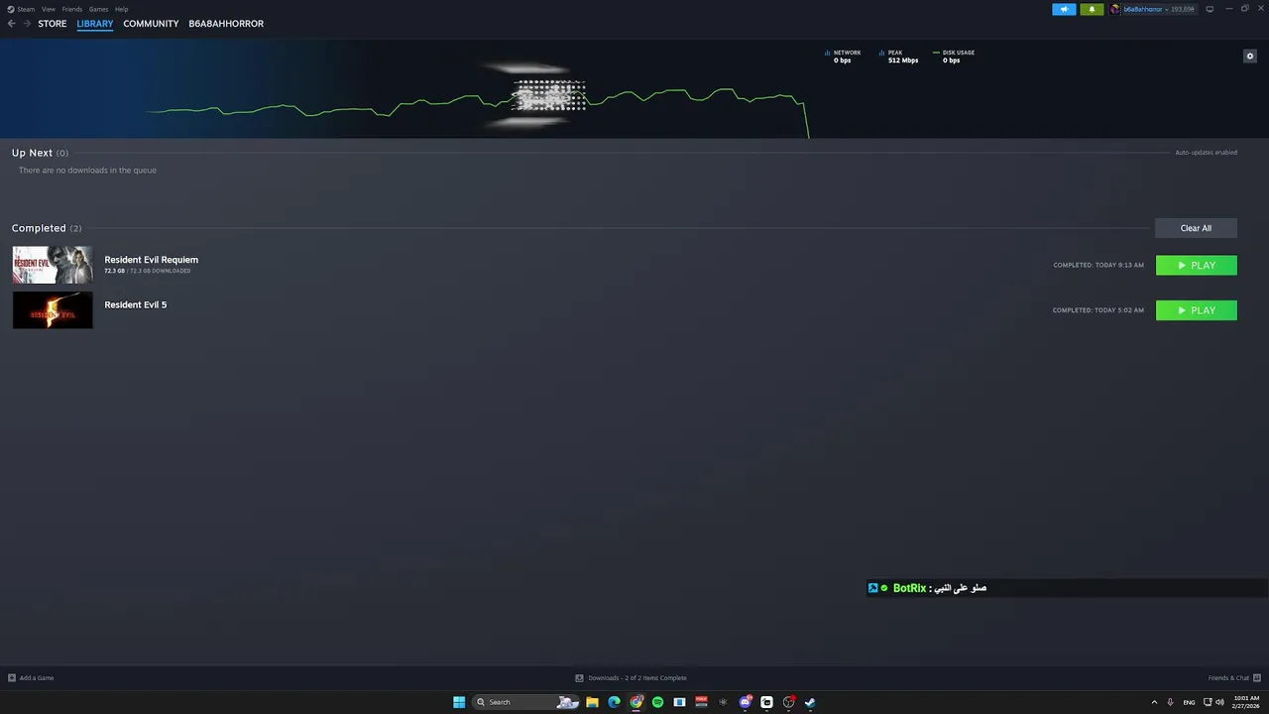The height and width of the screenshot is (714, 1269).
Task: Play Resident Evil Requiem
Action: (x=1197, y=265)
